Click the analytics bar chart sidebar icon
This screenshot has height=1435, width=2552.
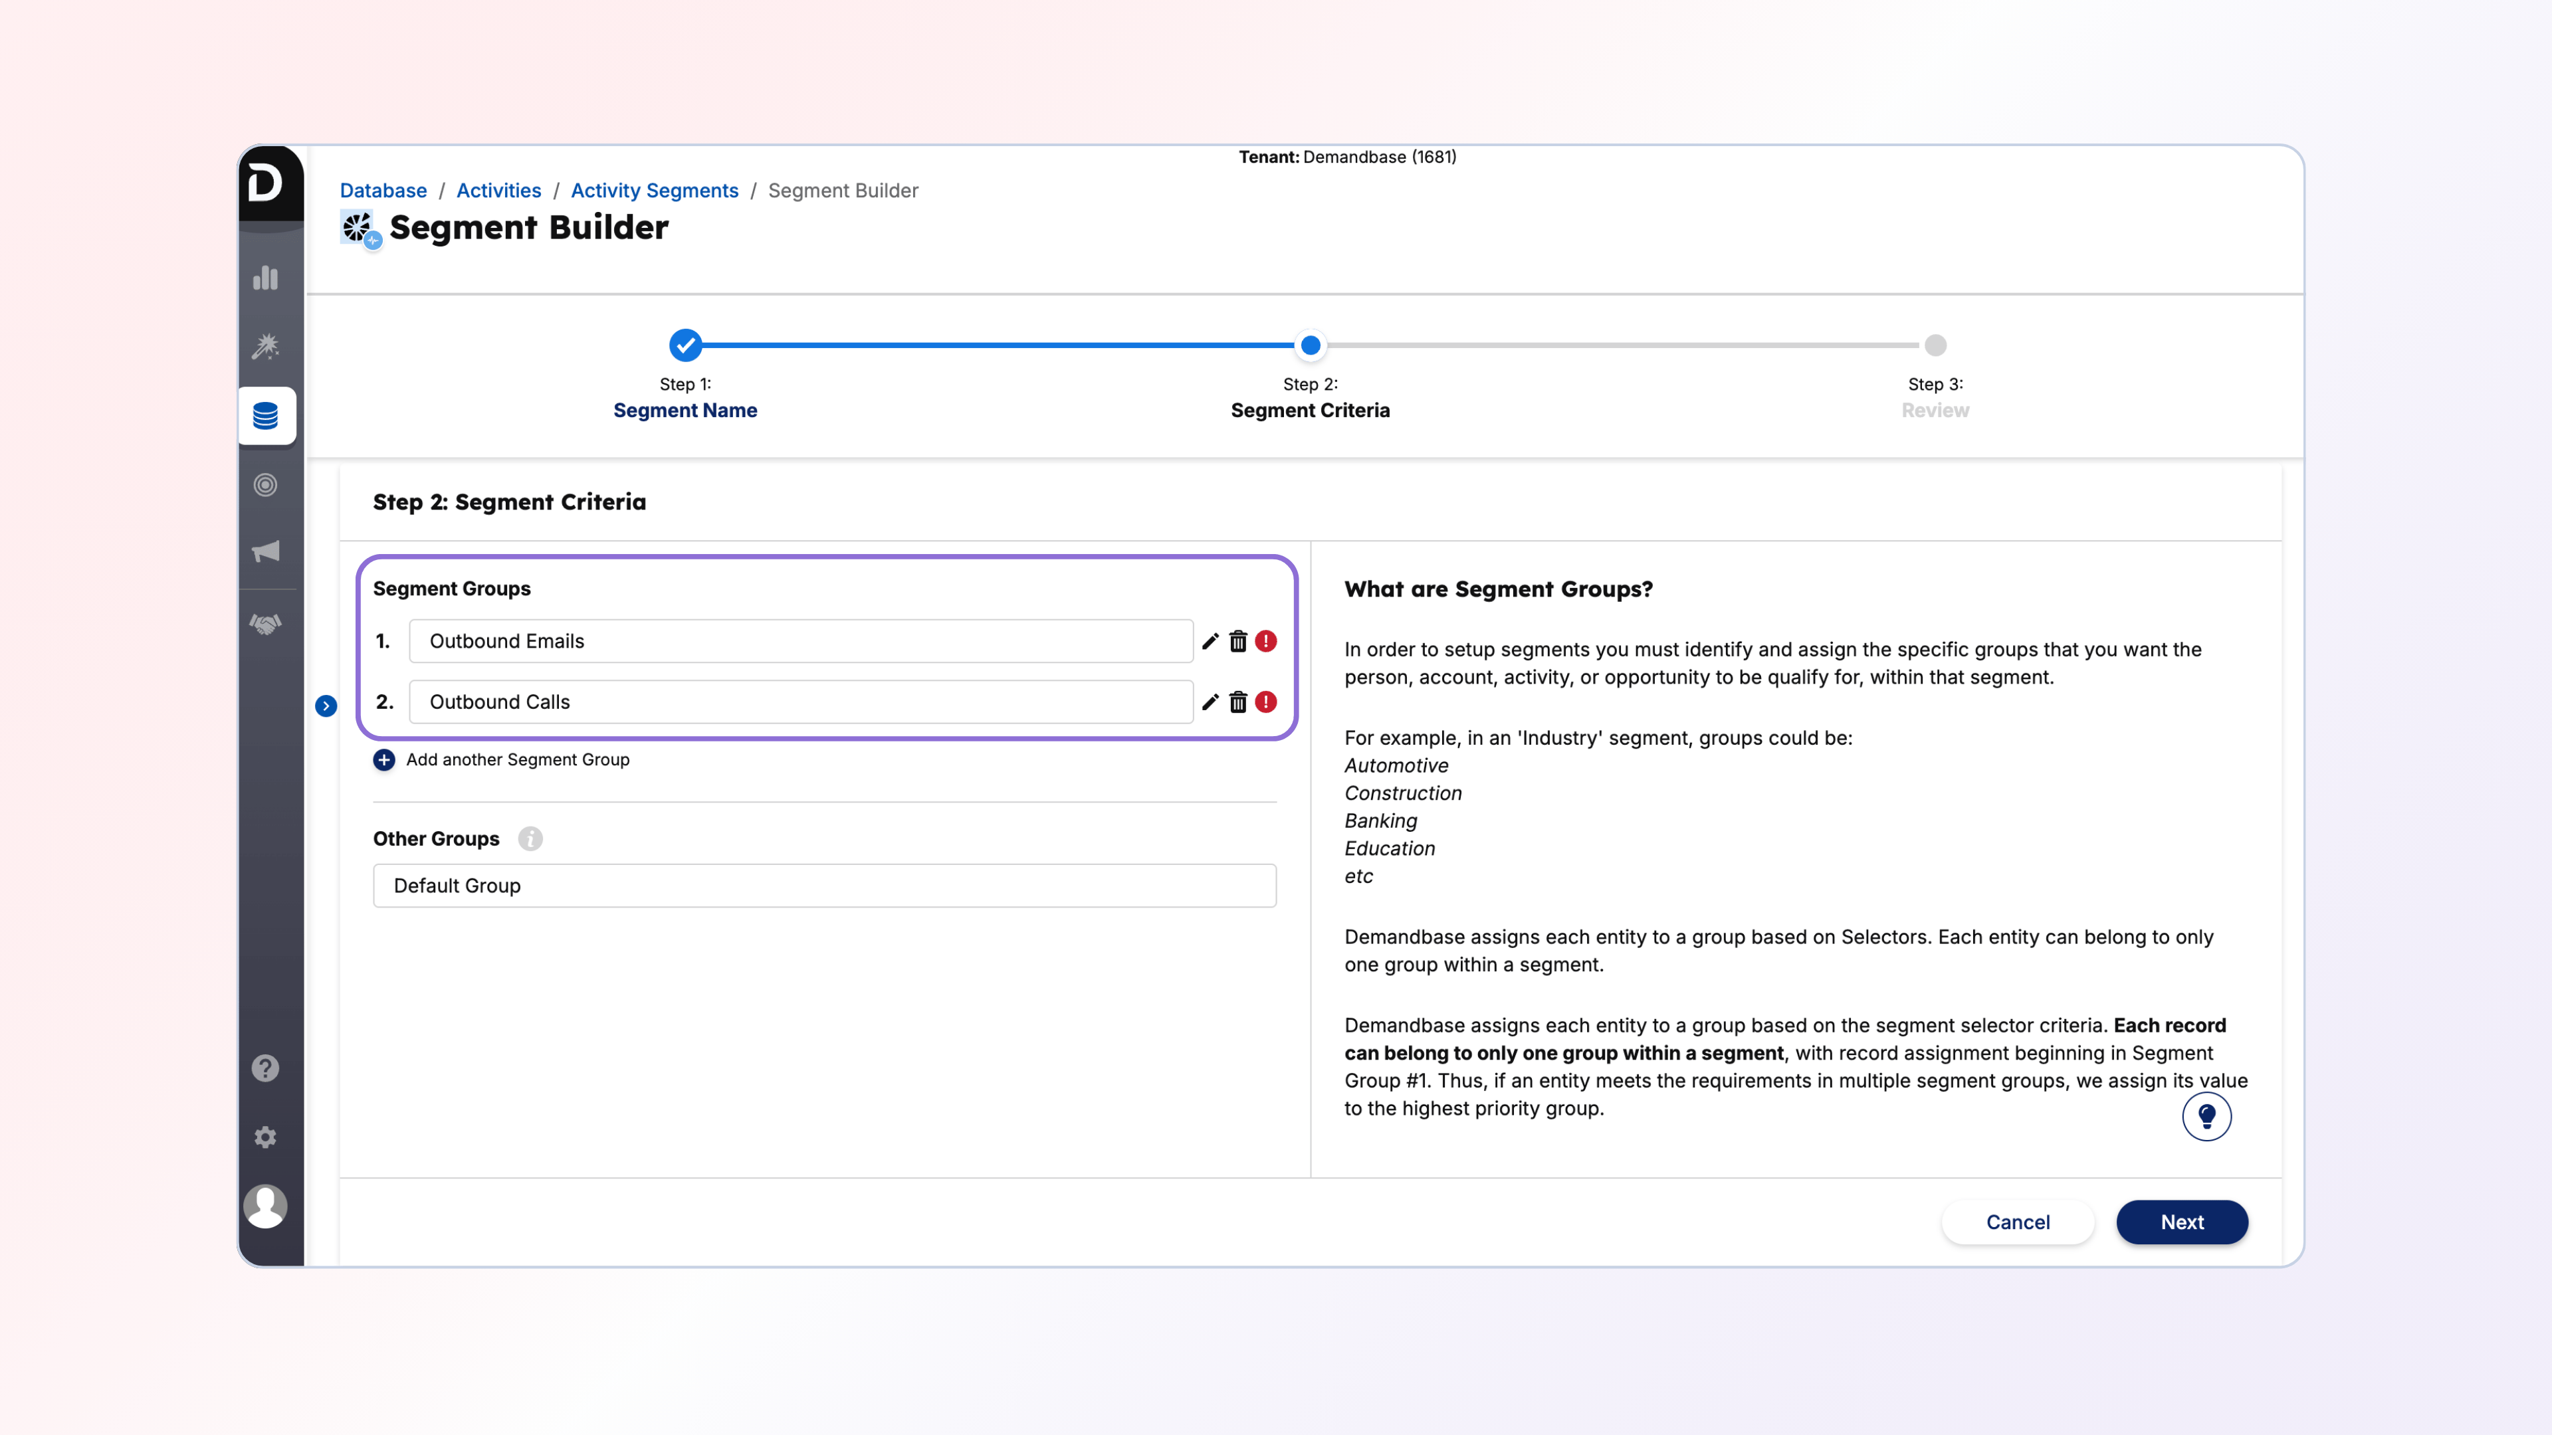click(x=266, y=277)
